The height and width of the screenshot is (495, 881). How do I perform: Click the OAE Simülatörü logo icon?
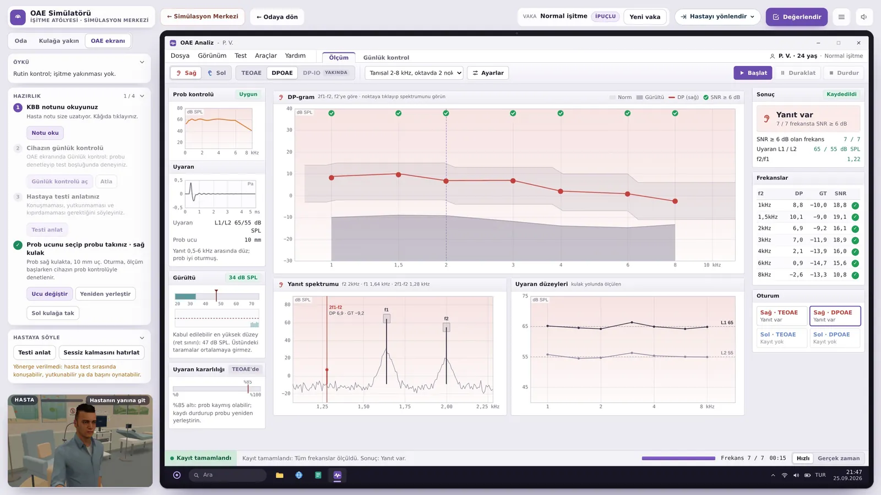point(18,17)
